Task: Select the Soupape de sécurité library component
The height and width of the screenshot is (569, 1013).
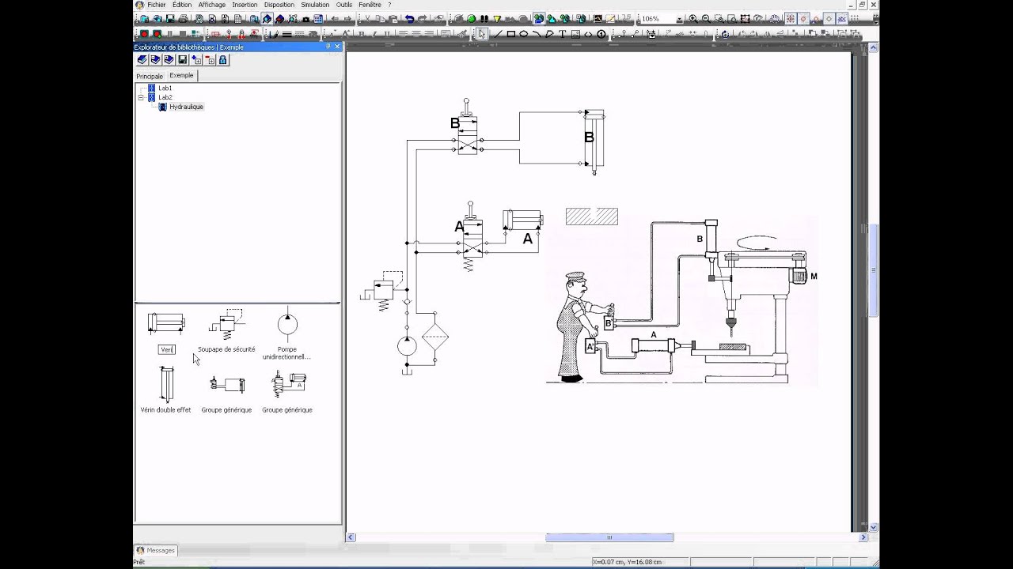Action: point(226,332)
